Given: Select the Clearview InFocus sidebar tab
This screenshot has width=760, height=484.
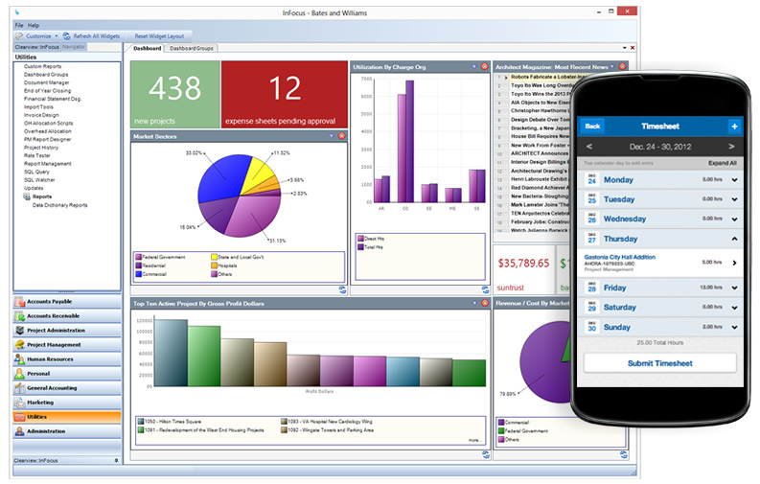Looking at the screenshot, I should [x=36, y=47].
